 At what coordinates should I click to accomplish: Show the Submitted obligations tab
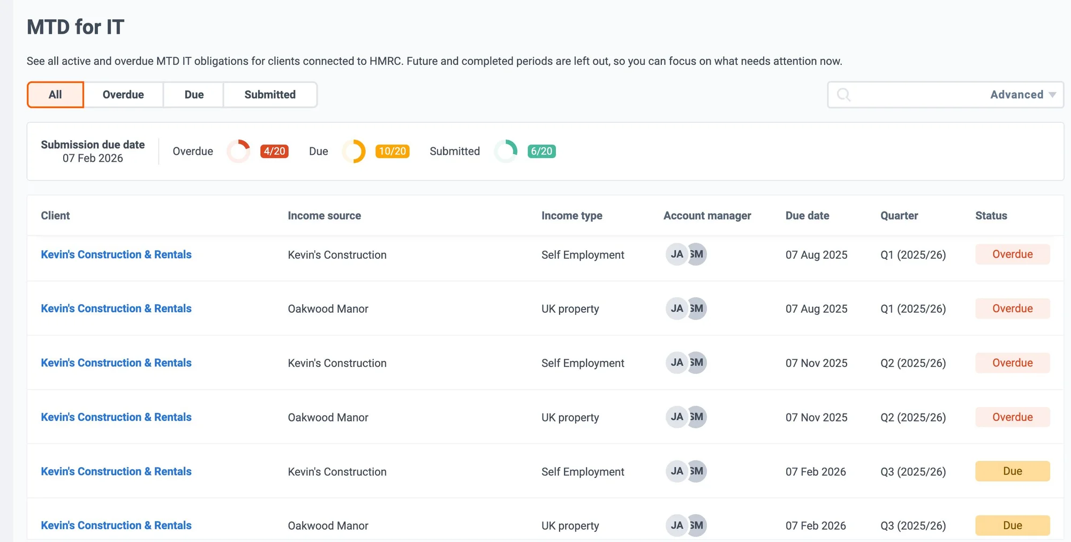(270, 95)
